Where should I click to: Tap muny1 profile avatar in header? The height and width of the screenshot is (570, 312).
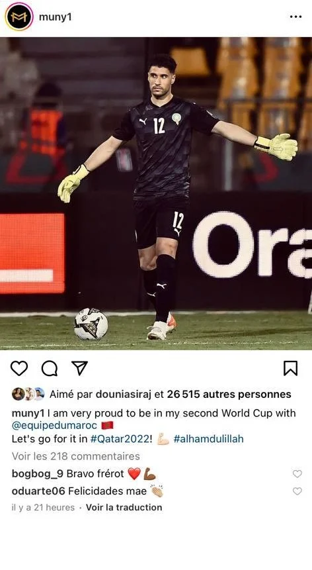[x=19, y=17]
